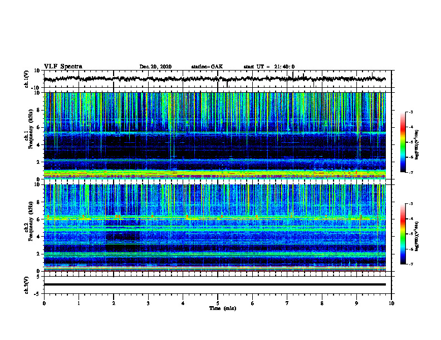Click the ch.2 spectrogram color bar

(x=403, y=234)
